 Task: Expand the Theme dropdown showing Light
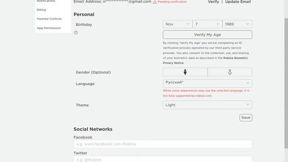207,105
